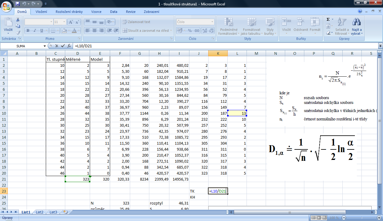The image size is (383, 221).
Task: Select the fill color paint bucket
Action: 64,31
